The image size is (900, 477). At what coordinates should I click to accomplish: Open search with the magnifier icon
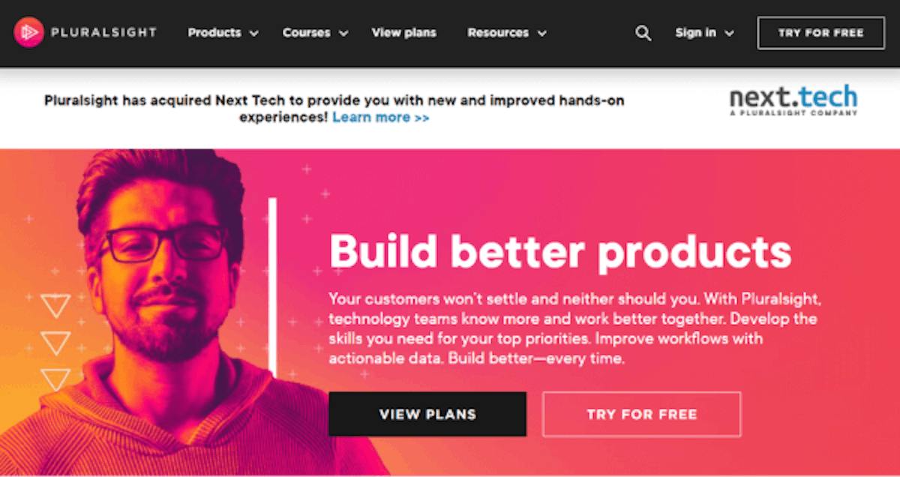643,33
